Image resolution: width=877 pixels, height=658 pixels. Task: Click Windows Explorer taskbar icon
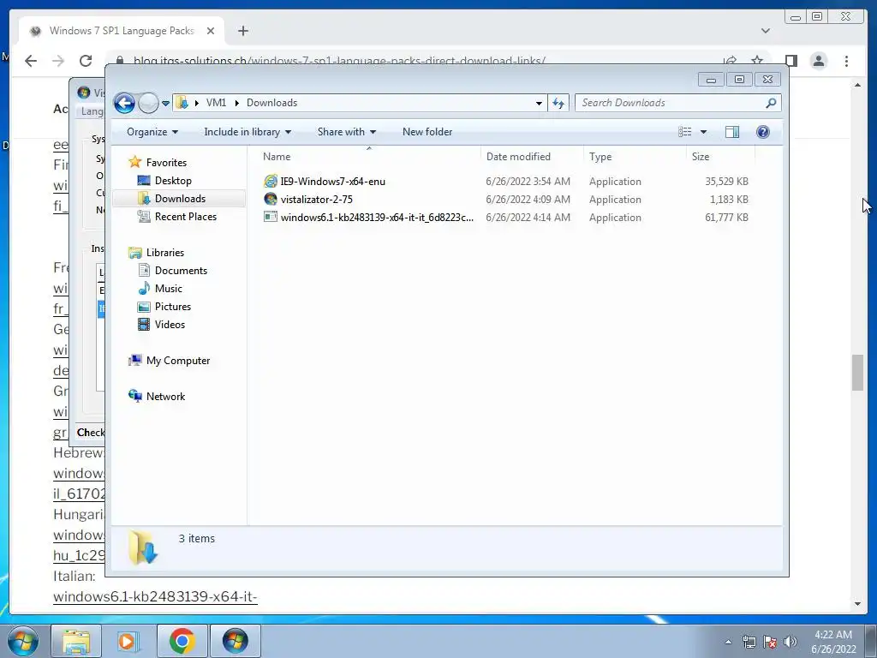point(76,641)
